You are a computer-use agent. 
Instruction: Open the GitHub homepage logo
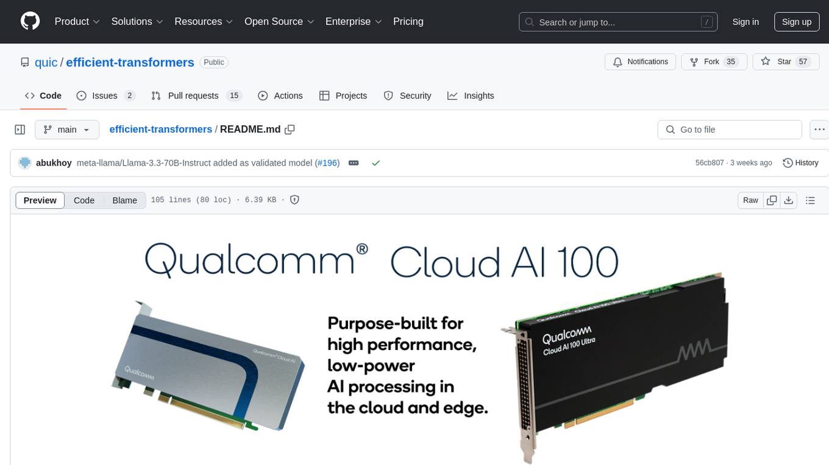coord(30,21)
